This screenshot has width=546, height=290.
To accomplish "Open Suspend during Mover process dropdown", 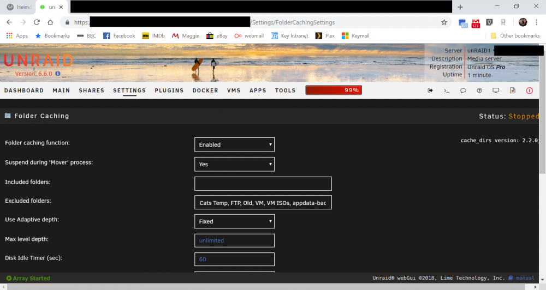I will pos(234,164).
